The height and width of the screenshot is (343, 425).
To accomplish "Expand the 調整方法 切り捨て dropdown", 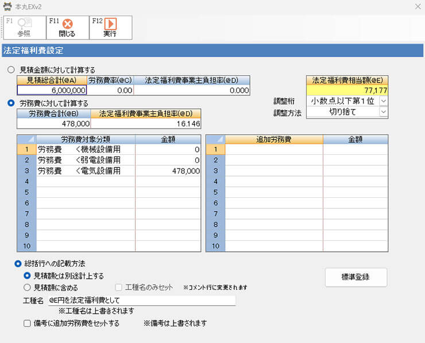I will coord(383,112).
